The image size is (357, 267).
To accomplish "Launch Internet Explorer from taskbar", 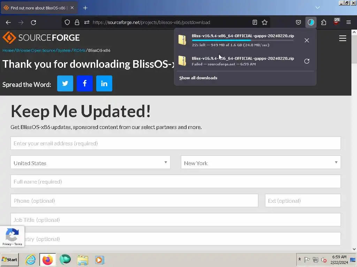I will tap(31, 260).
